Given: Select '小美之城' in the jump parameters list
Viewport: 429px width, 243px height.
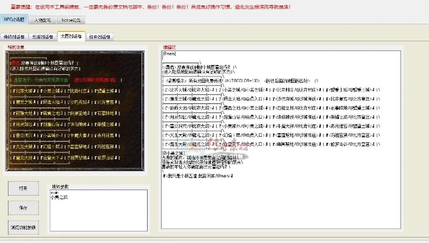Looking at the screenshot, I should pos(59,197).
